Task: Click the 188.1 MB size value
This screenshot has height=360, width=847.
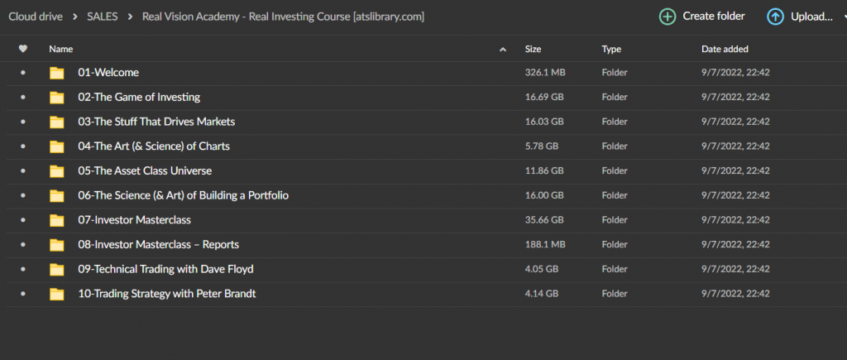Action: [x=545, y=245]
